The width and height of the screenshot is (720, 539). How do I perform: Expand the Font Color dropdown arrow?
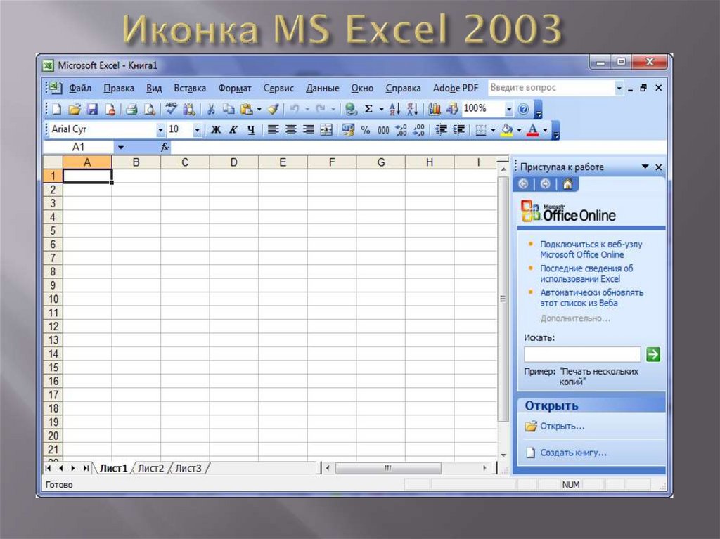click(x=545, y=131)
